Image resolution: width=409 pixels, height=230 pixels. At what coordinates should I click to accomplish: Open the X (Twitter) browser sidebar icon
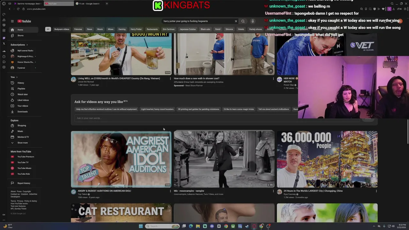(x=4, y=43)
